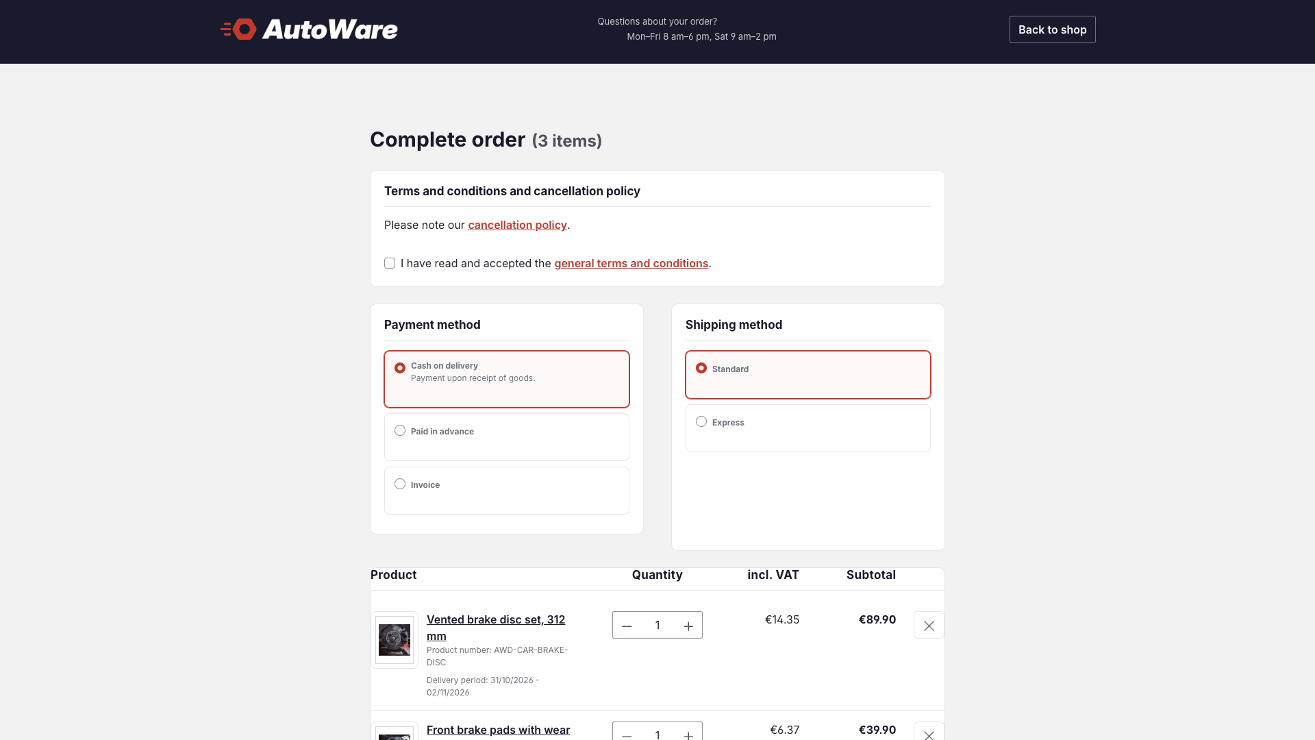The image size is (1315, 740).
Task: Click 'Payment upon receipt of goods.' text
Action: pos(473,378)
